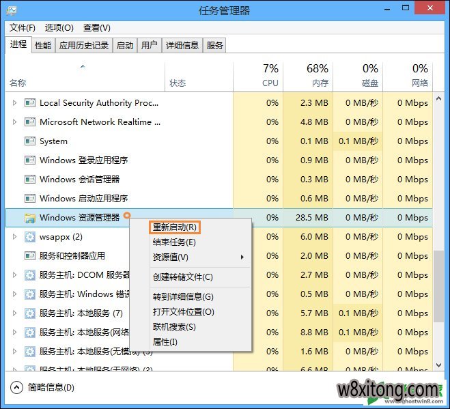Sort processes by 名称 column header
Viewport: 450px width, 409px height.
coord(18,83)
